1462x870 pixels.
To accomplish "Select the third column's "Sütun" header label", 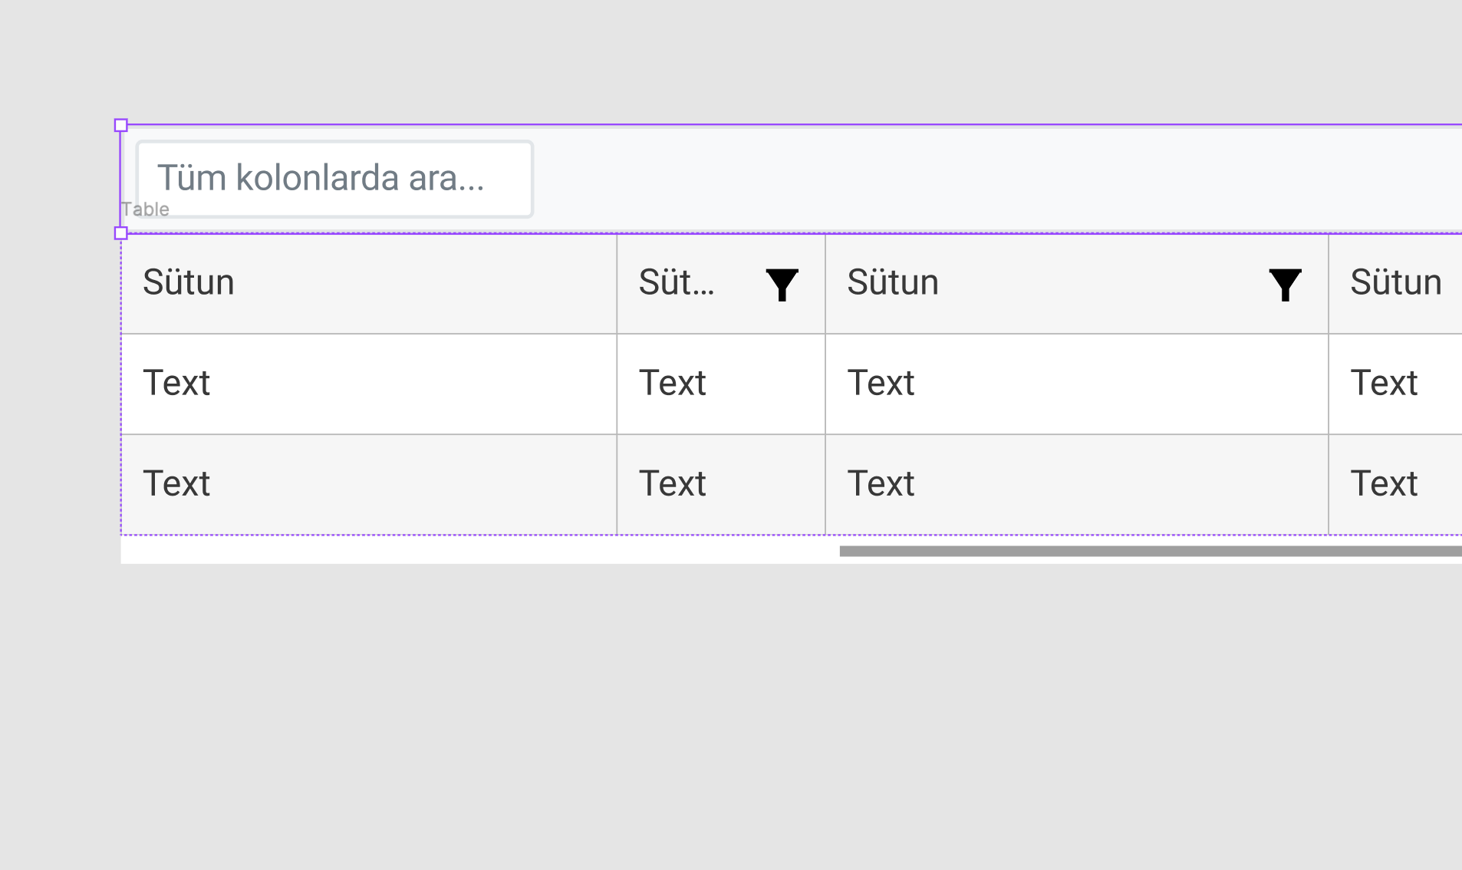I will coord(893,282).
